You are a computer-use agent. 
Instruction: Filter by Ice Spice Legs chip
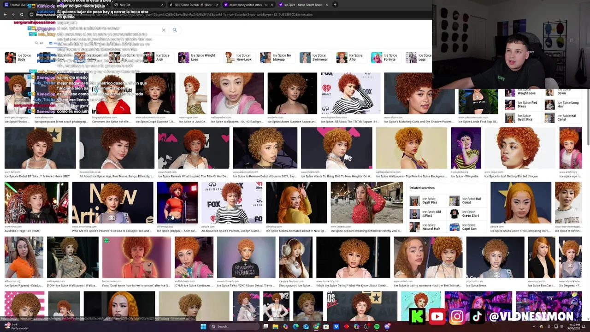coord(419,58)
